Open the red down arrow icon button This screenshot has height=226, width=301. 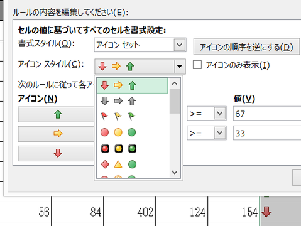[x=56, y=153]
